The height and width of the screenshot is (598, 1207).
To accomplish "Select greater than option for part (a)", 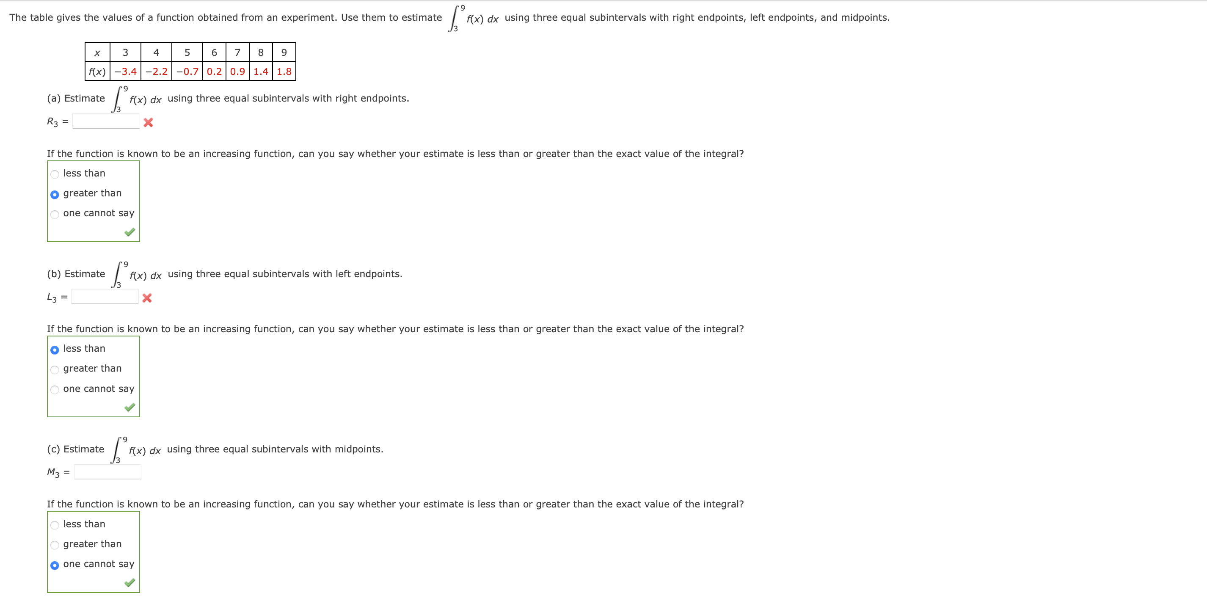I will [53, 194].
